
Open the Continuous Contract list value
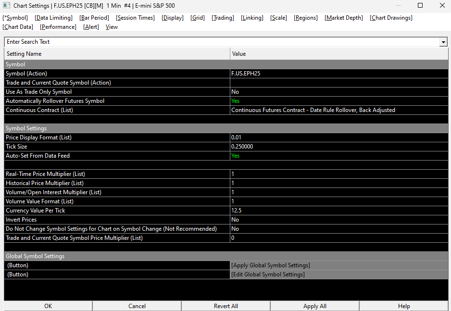coord(339,110)
